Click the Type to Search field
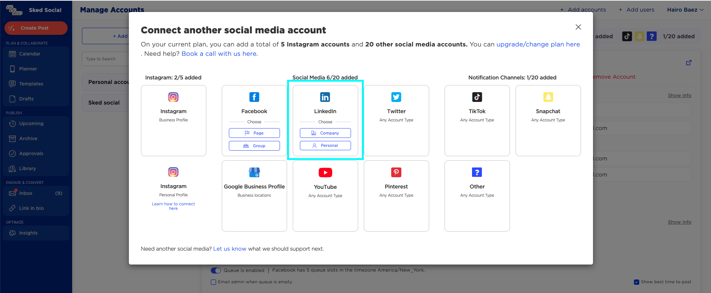Screen dimensions: 711x293 click(x=106, y=59)
